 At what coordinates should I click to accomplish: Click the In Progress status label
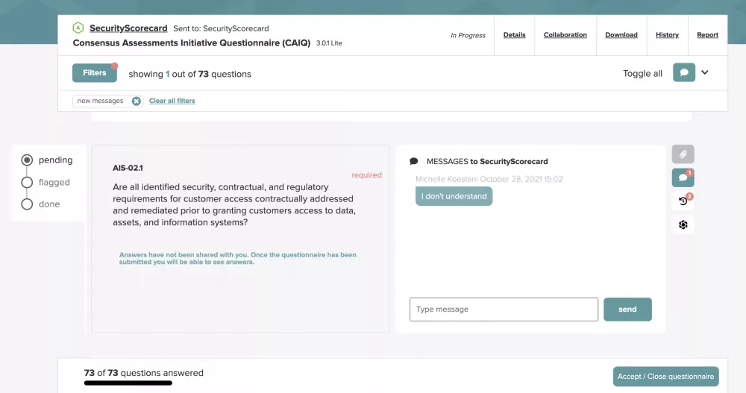468,35
